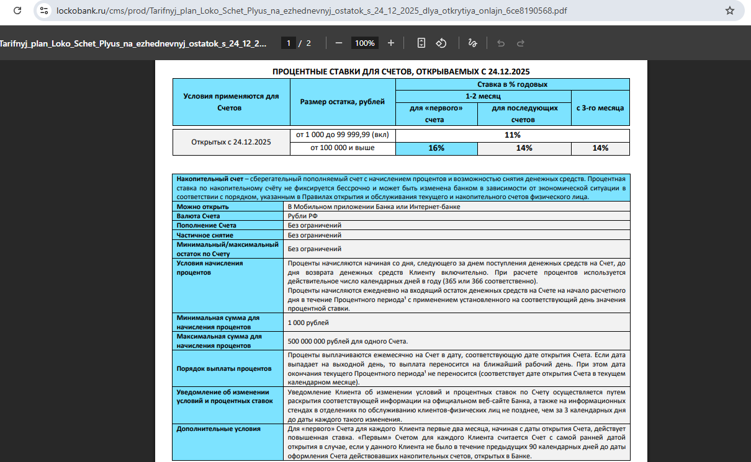The width and height of the screenshot is (751, 462).
Task: Reload the page with the refresh icon
Action: (x=17, y=11)
